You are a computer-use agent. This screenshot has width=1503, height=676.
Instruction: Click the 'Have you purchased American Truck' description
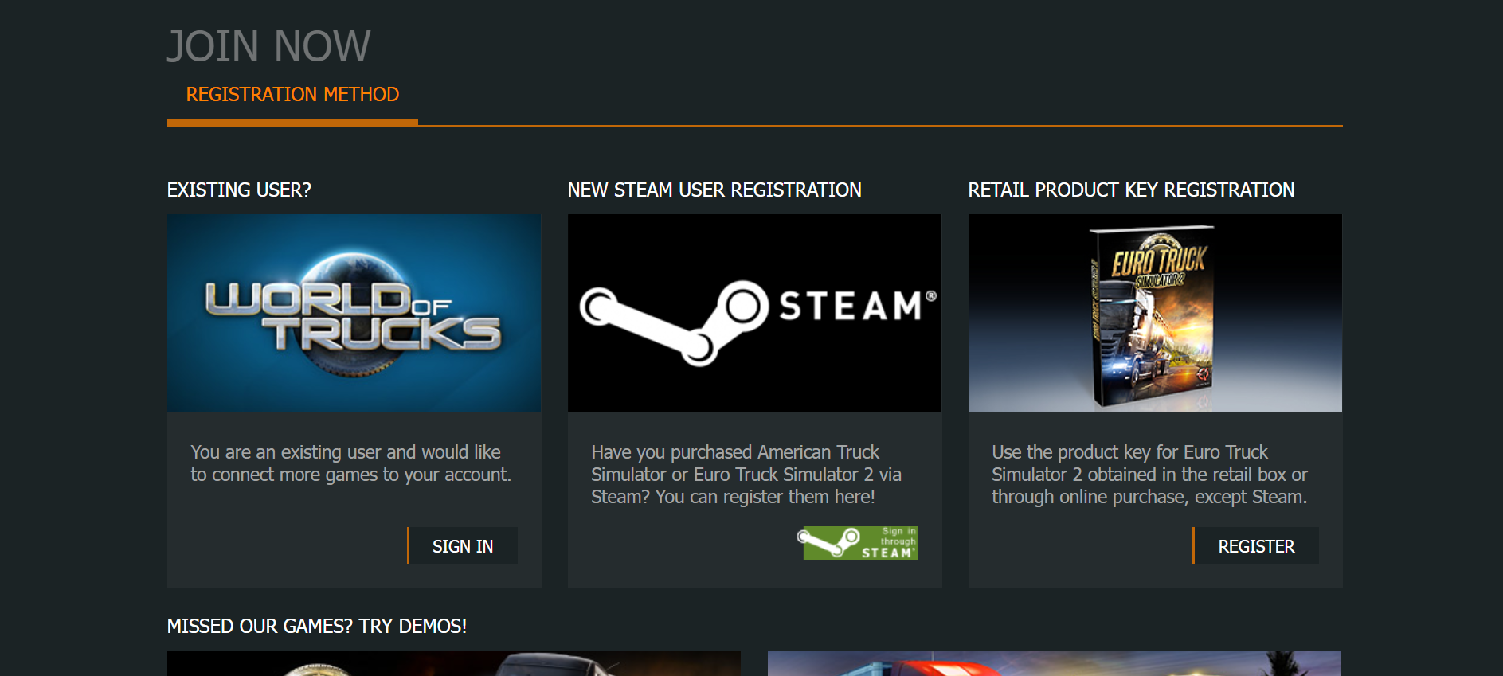click(746, 475)
